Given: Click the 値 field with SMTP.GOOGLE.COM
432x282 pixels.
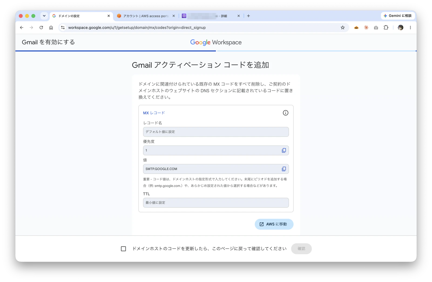Looking at the screenshot, I should click(x=216, y=169).
